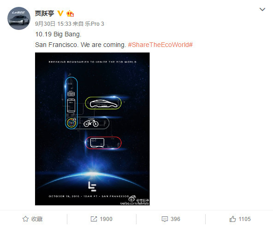Screen dimensions: 273x227
Task: Click the repost share icon
Action: [x=94, y=219]
